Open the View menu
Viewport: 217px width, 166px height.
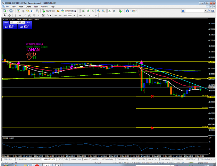point(14,7)
